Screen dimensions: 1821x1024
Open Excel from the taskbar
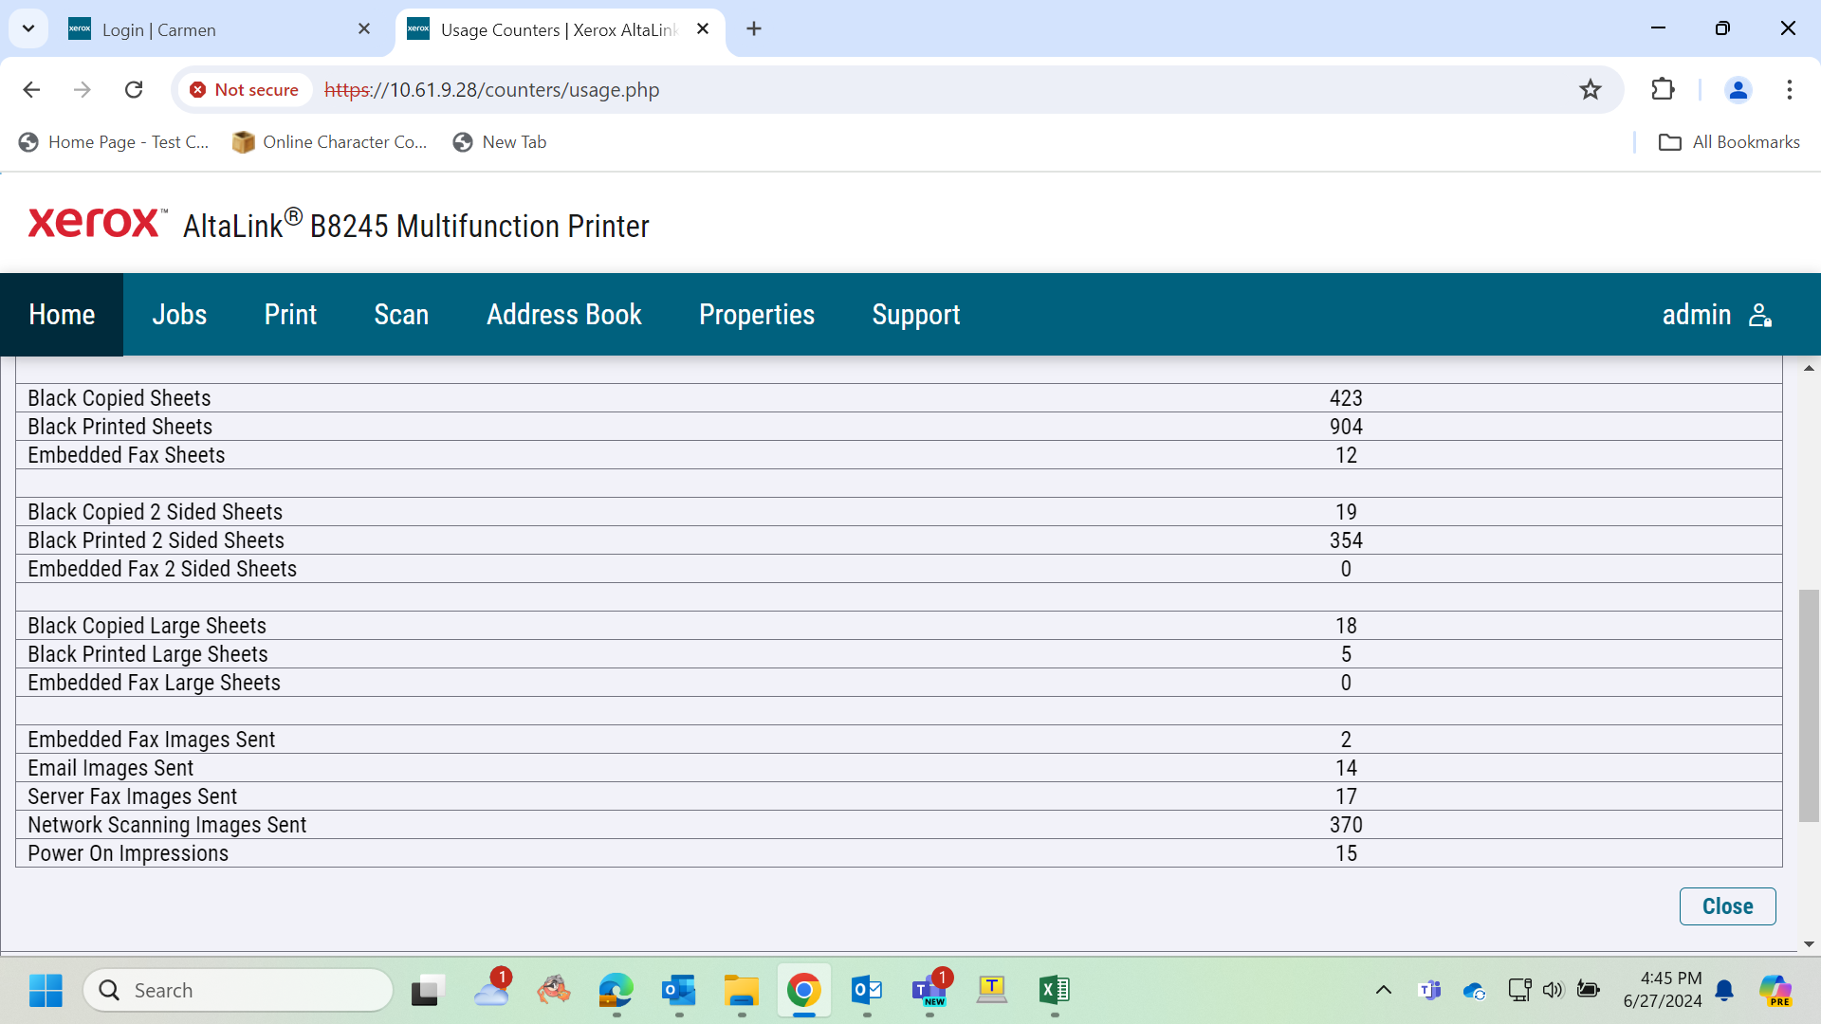coord(1054,991)
